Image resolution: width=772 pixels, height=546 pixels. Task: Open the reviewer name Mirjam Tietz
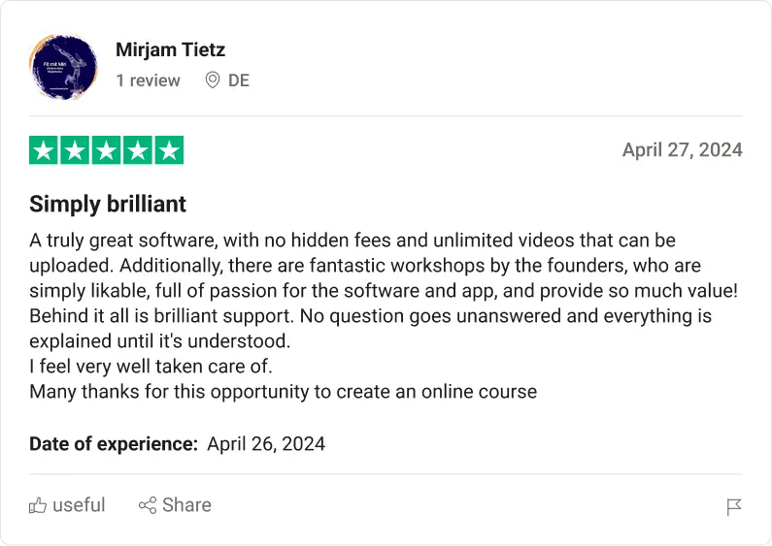[170, 49]
